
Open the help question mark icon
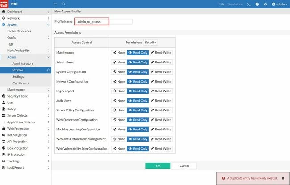[257, 4]
